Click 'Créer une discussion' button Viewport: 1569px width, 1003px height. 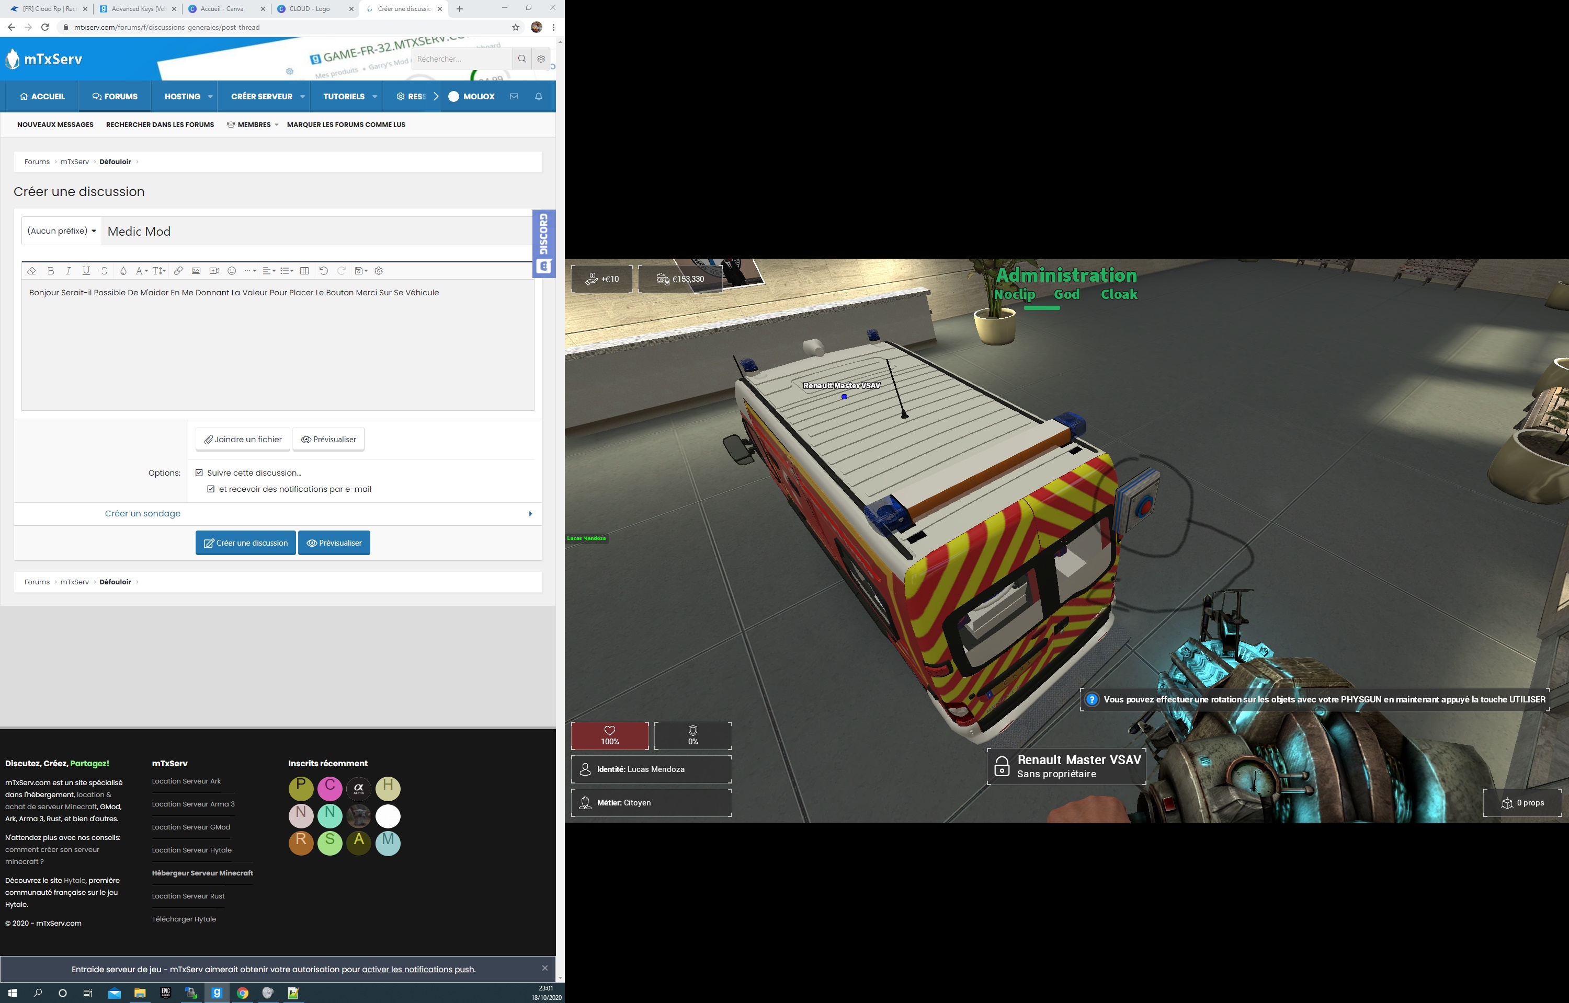click(x=245, y=543)
